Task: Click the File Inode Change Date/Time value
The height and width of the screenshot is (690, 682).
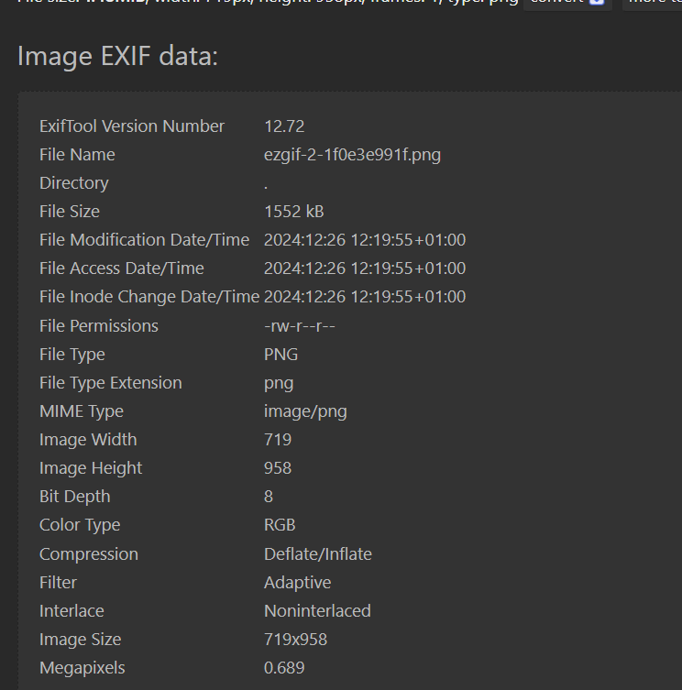Action: pyautogui.click(x=365, y=297)
